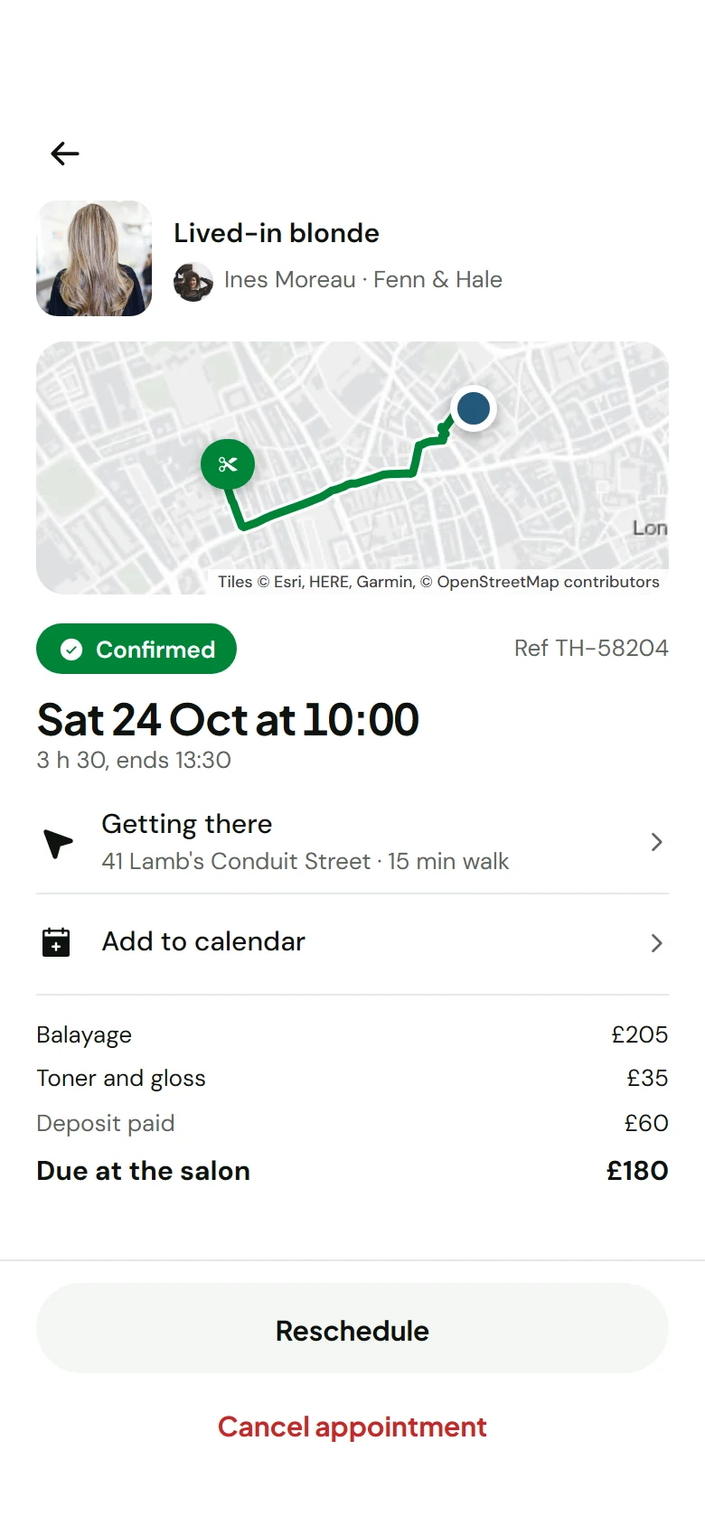Image resolution: width=705 pixels, height=1525 pixels.
Task: Tap the back arrow icon
Action: (65, 154)
